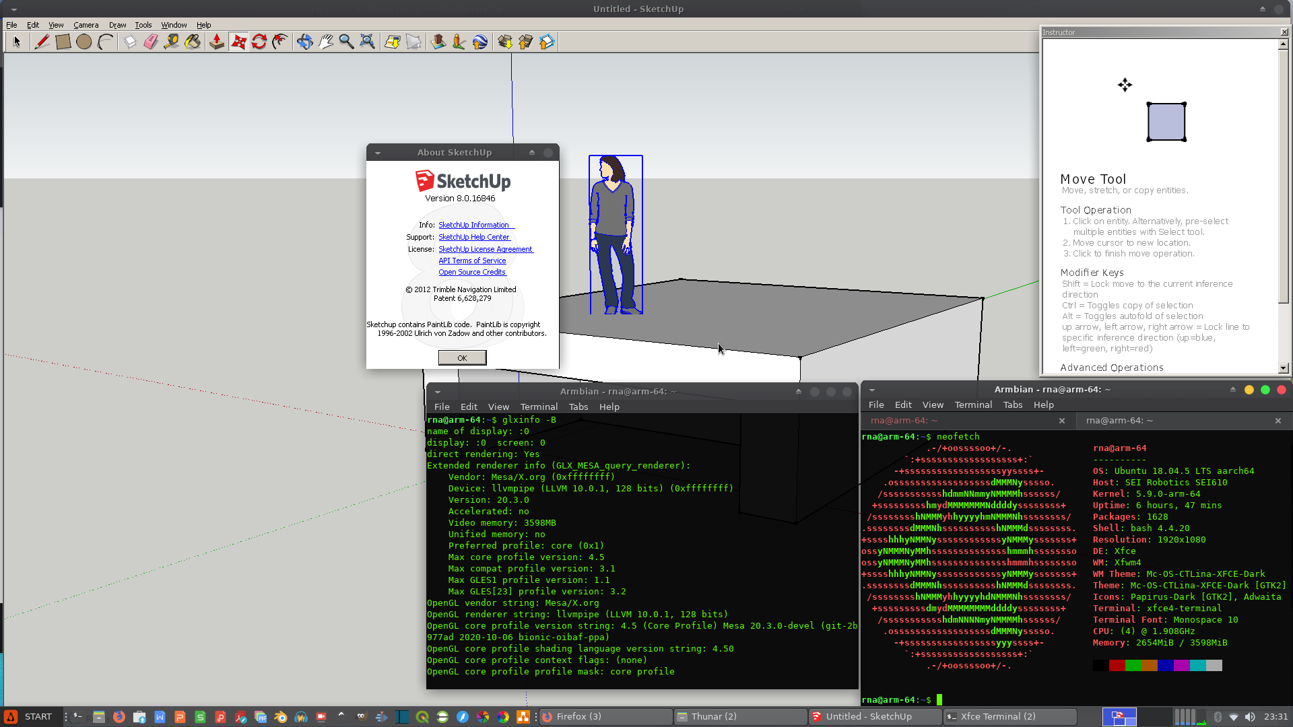Screen dimensions: 1293x727
Task: Select the Tape Measure tool
Action: click(x=171, y=42)
